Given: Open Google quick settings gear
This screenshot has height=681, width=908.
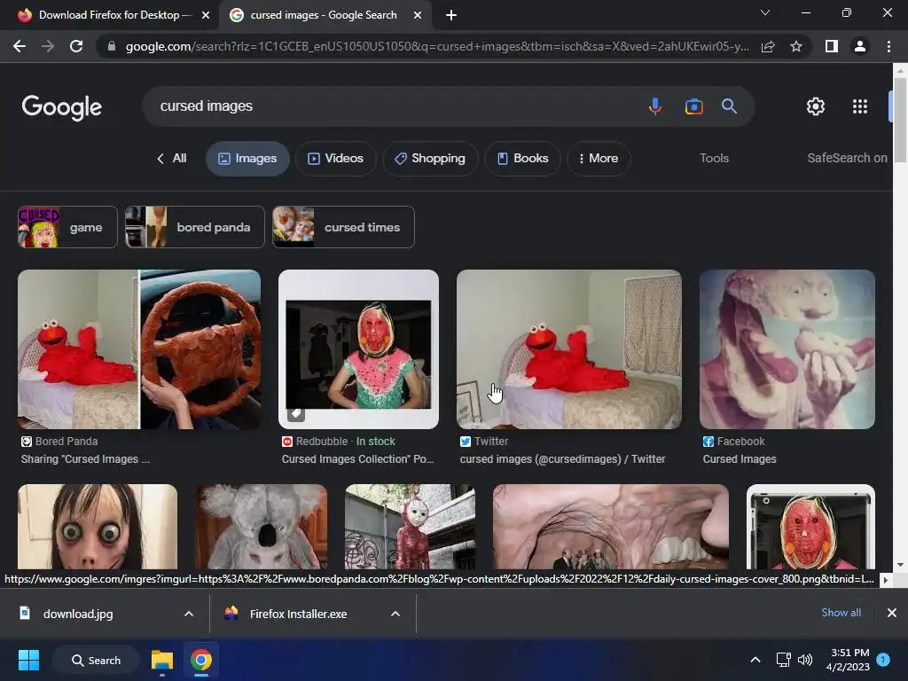Looking at the screenshot, I should pos(816,106).
